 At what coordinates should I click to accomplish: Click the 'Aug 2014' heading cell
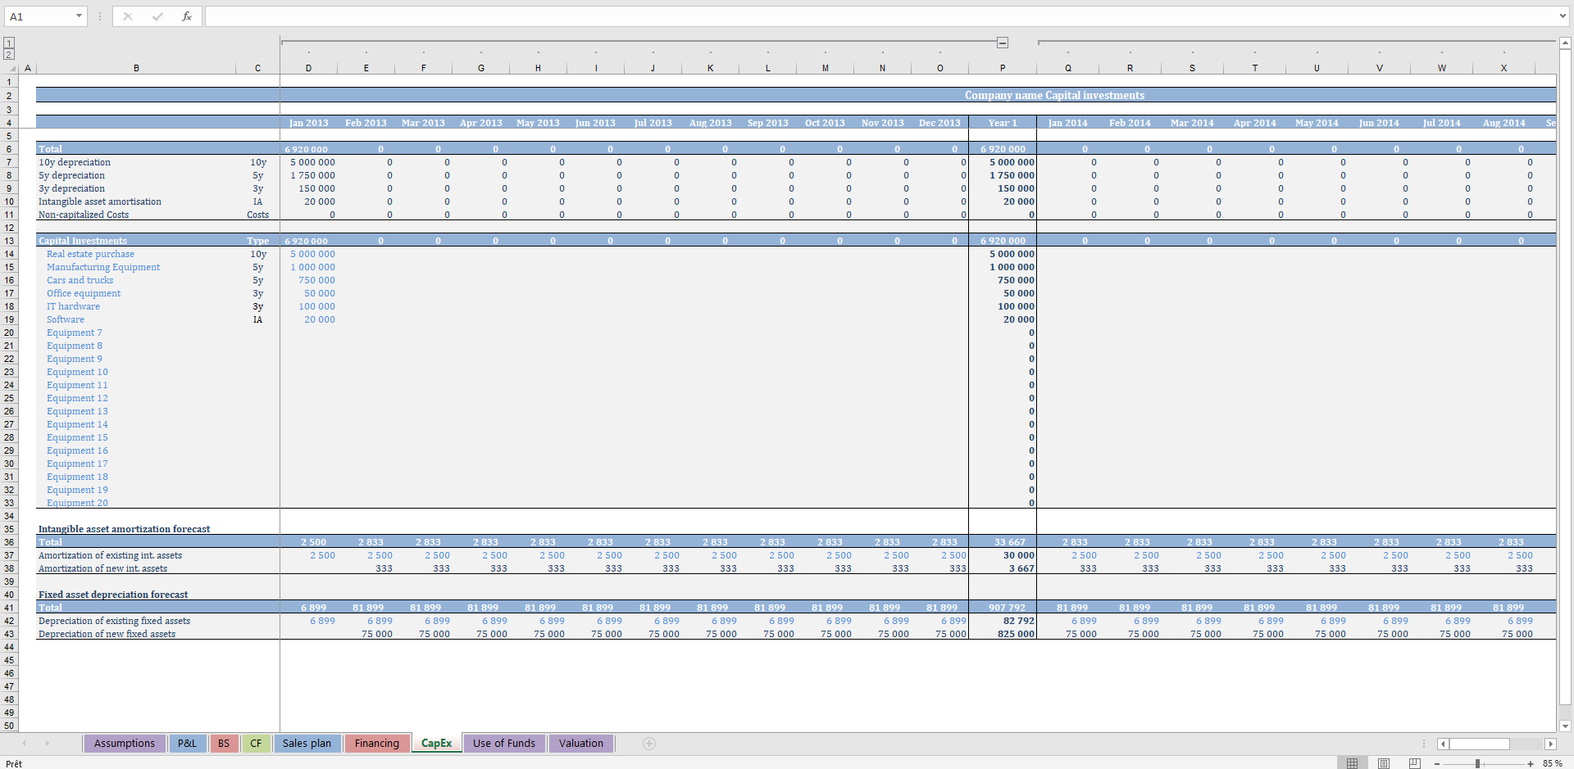pos(1503,123)
